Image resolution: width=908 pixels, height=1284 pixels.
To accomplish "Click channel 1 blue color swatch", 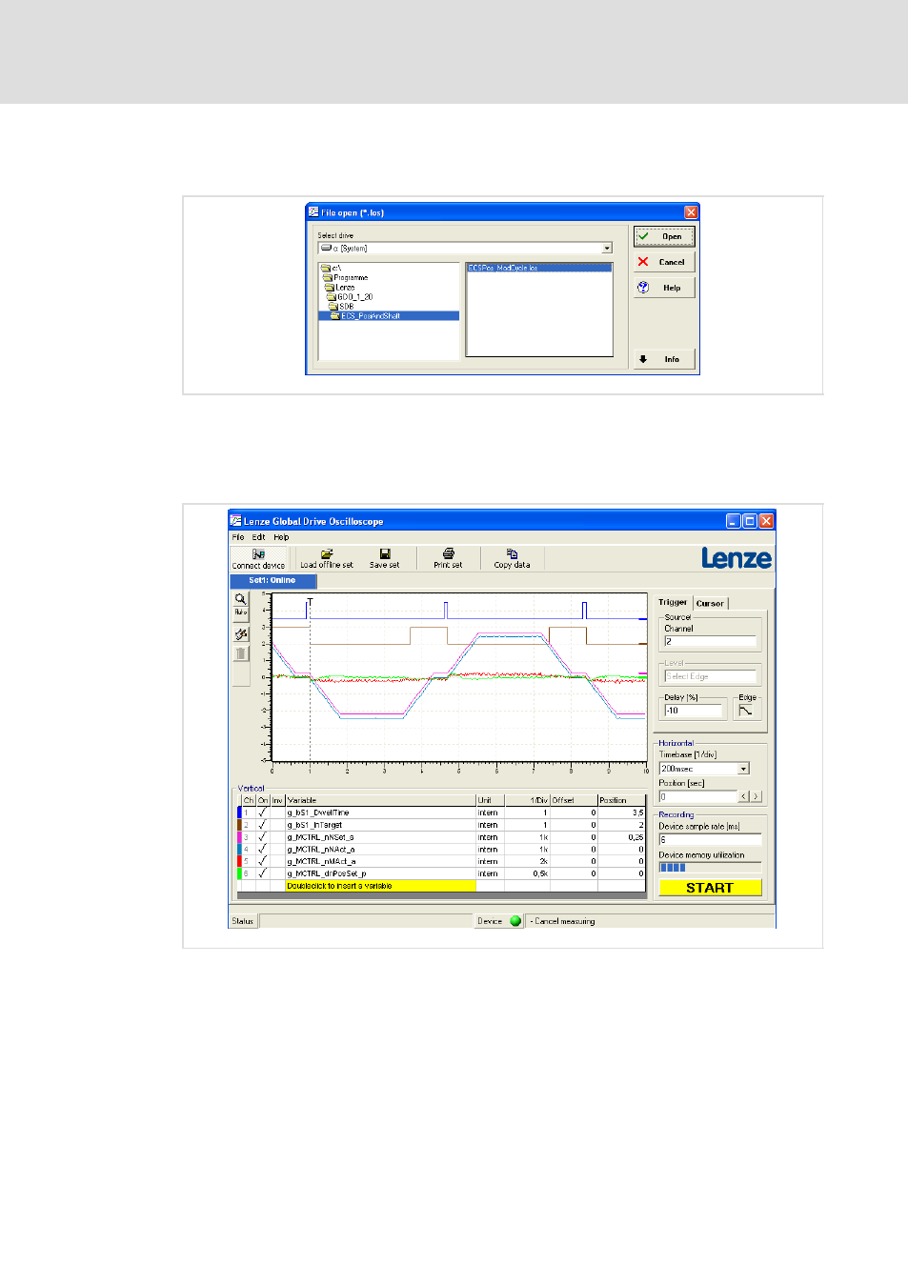I will click(239, 813).
